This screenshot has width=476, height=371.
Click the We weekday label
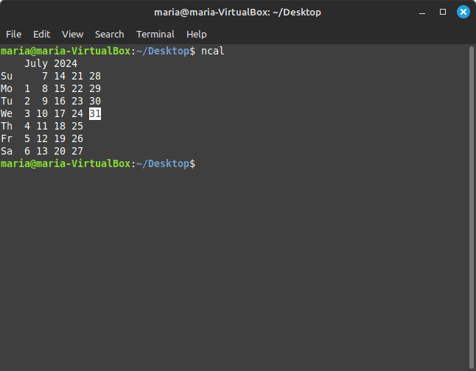[7, 114]
